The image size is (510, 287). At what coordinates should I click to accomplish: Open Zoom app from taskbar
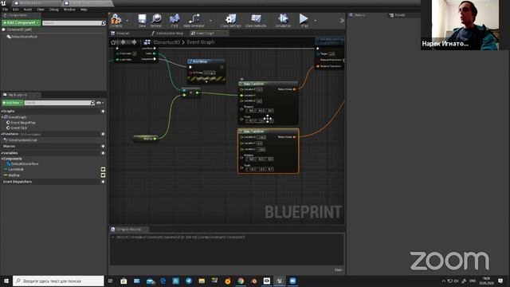(292, 281)
